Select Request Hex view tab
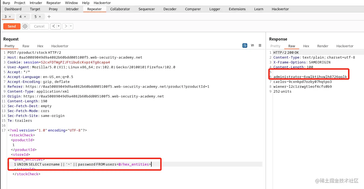The image size is (364, 189). (40, 46)
